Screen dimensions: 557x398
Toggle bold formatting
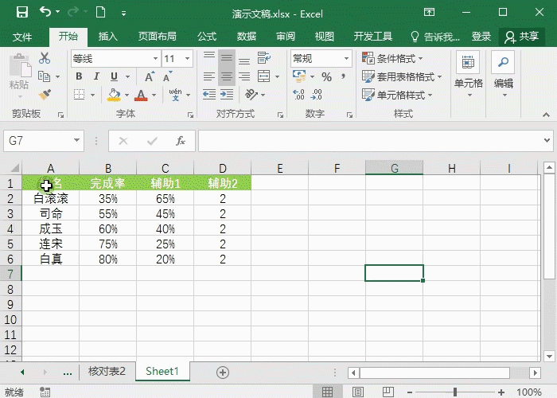point(79,76)
